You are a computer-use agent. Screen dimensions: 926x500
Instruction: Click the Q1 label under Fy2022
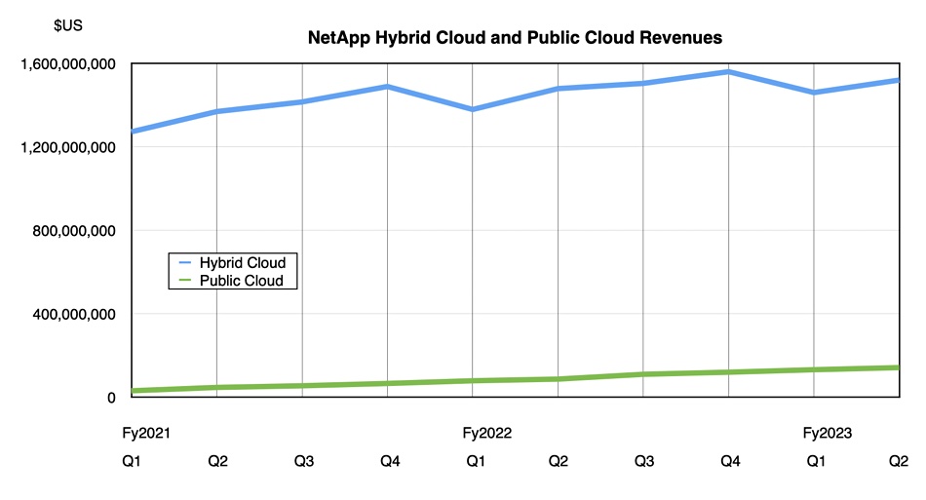click(x=476, y=461)
